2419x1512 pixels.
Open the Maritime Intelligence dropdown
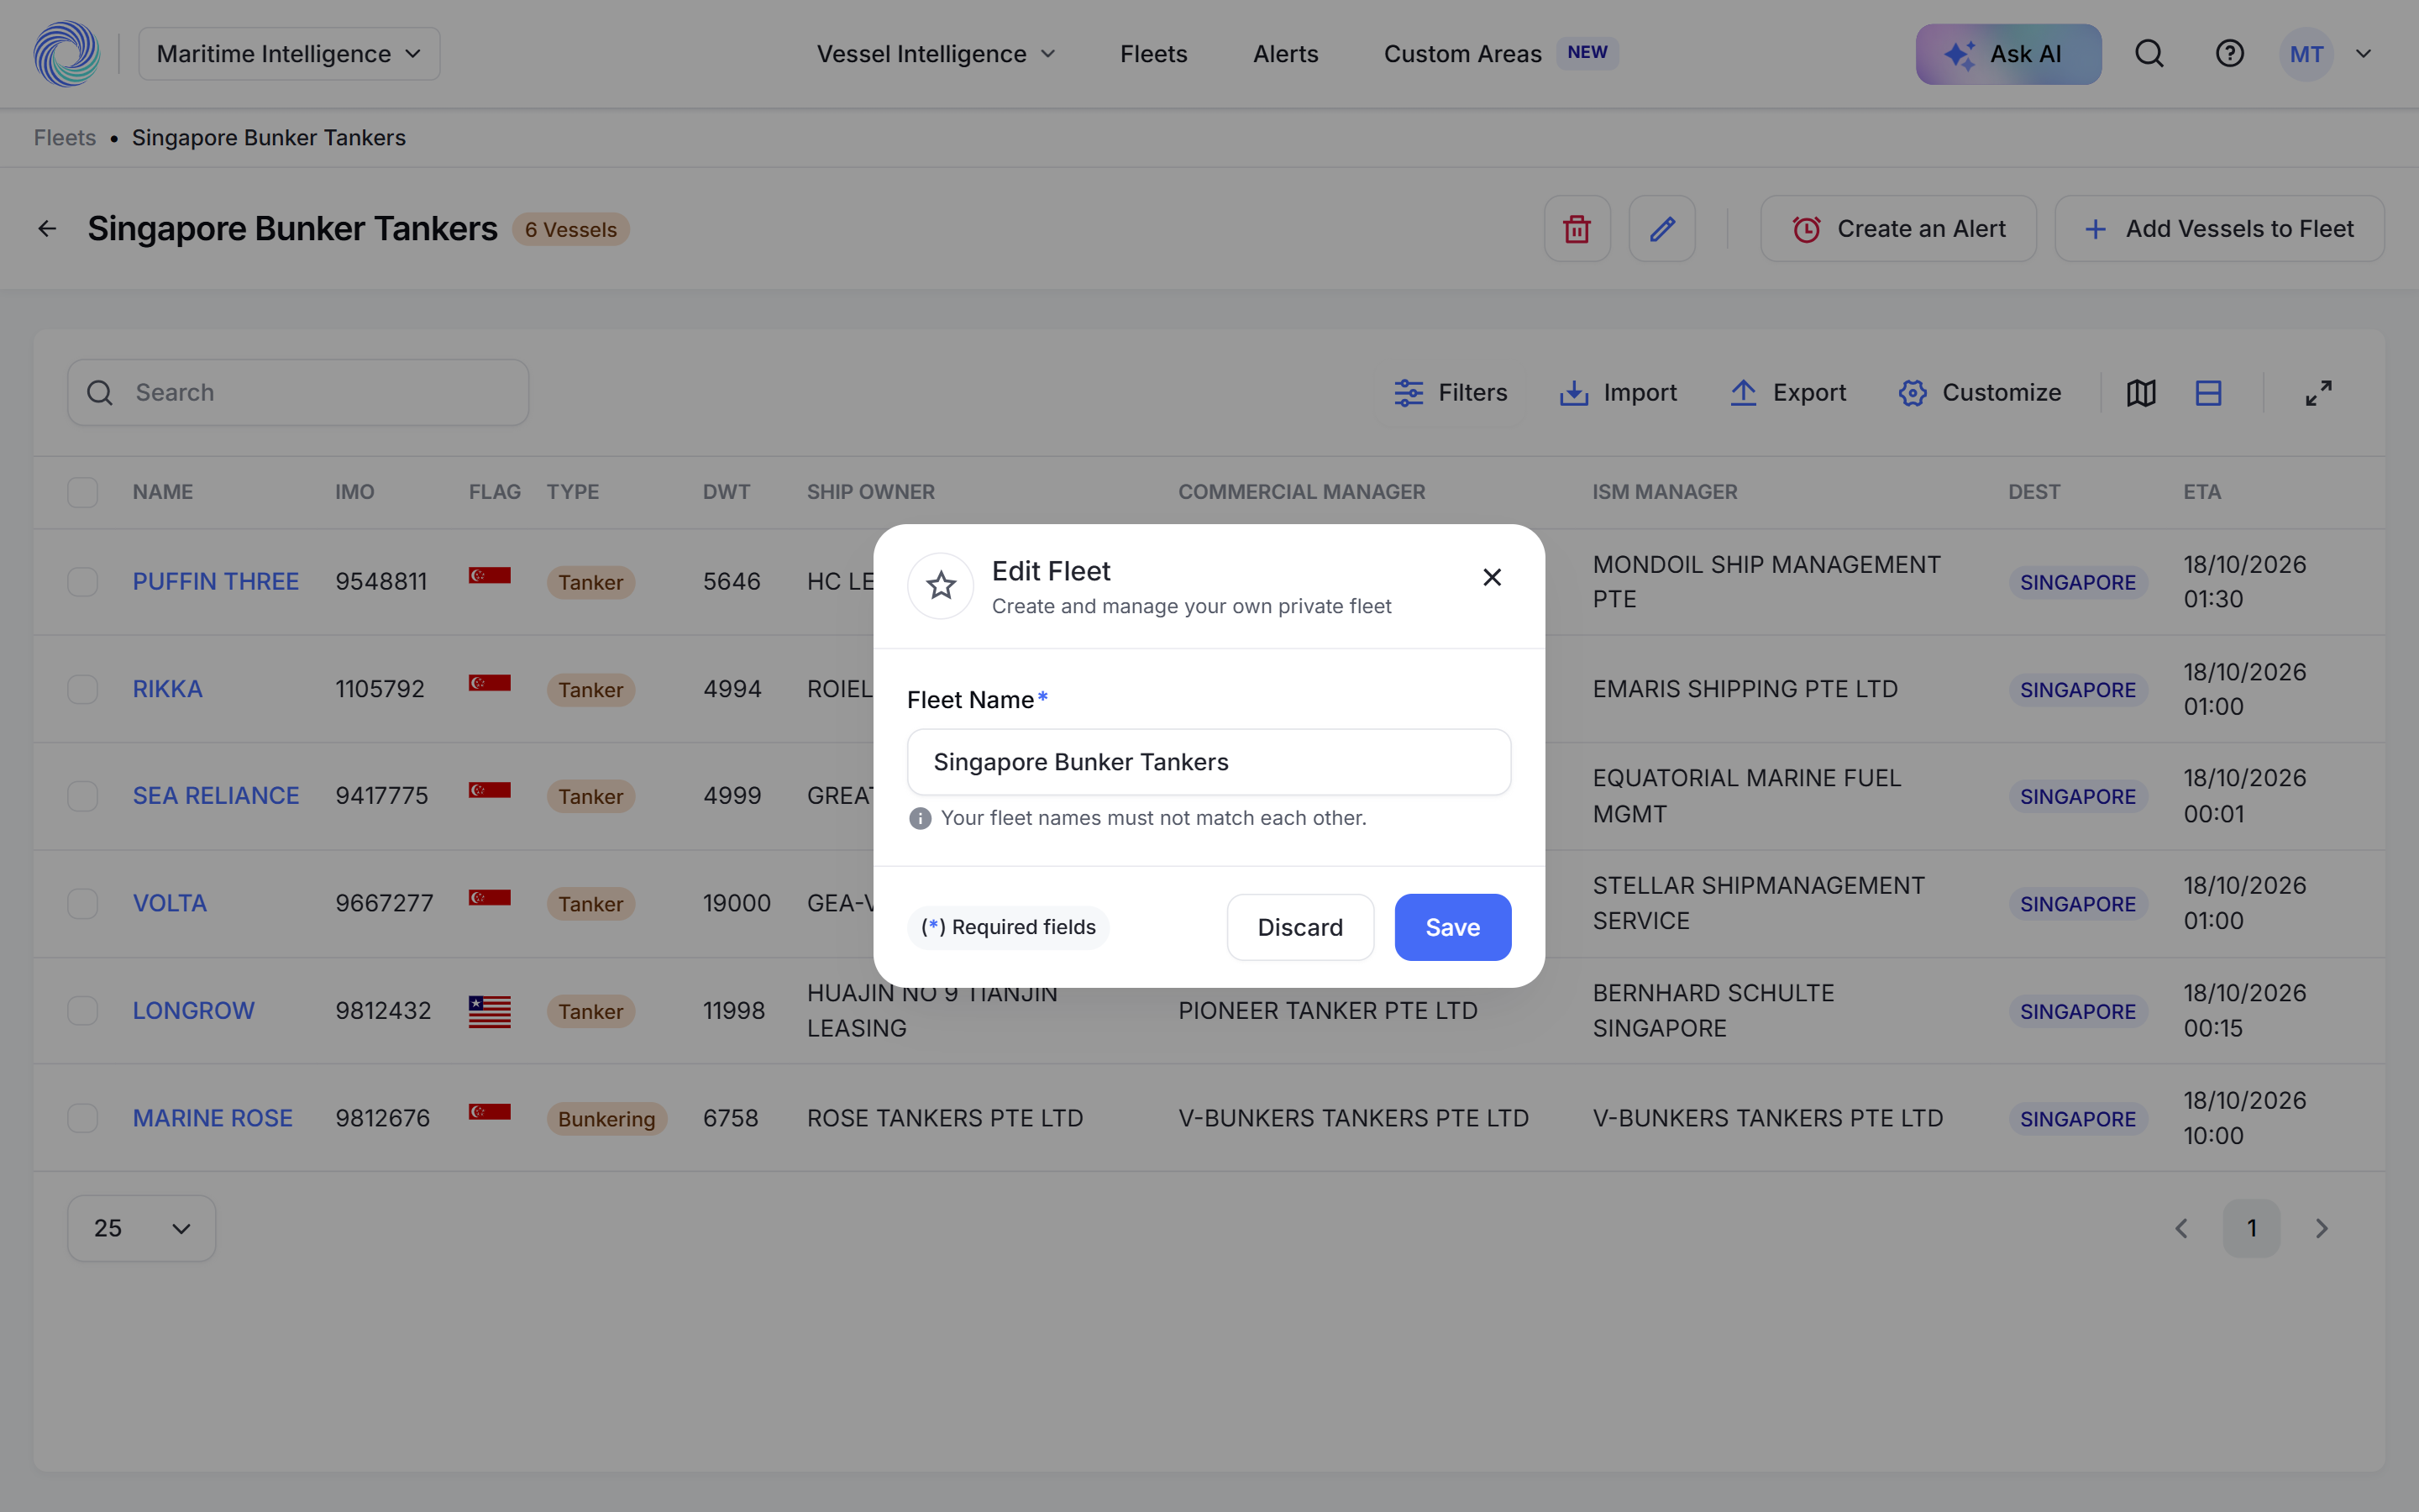click(289, 54)
